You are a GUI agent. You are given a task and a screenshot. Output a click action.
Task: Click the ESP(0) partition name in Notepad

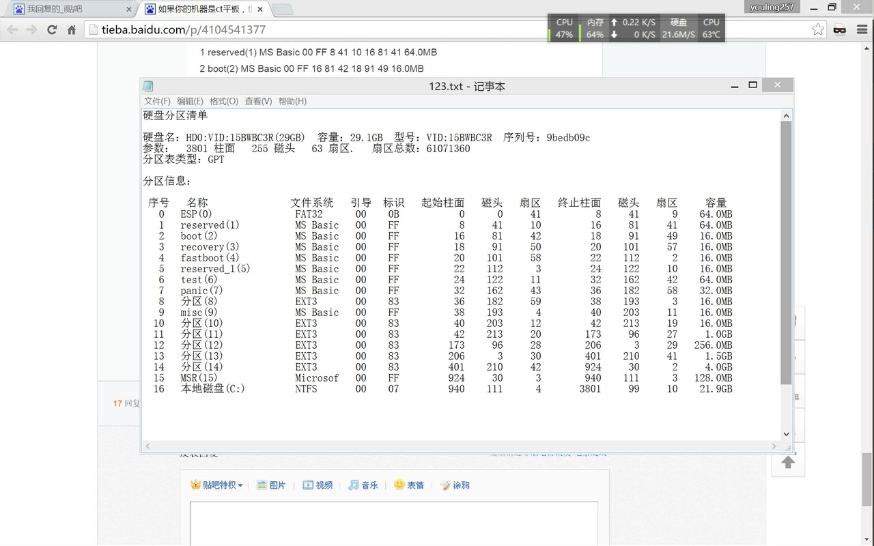pos(197,214)
